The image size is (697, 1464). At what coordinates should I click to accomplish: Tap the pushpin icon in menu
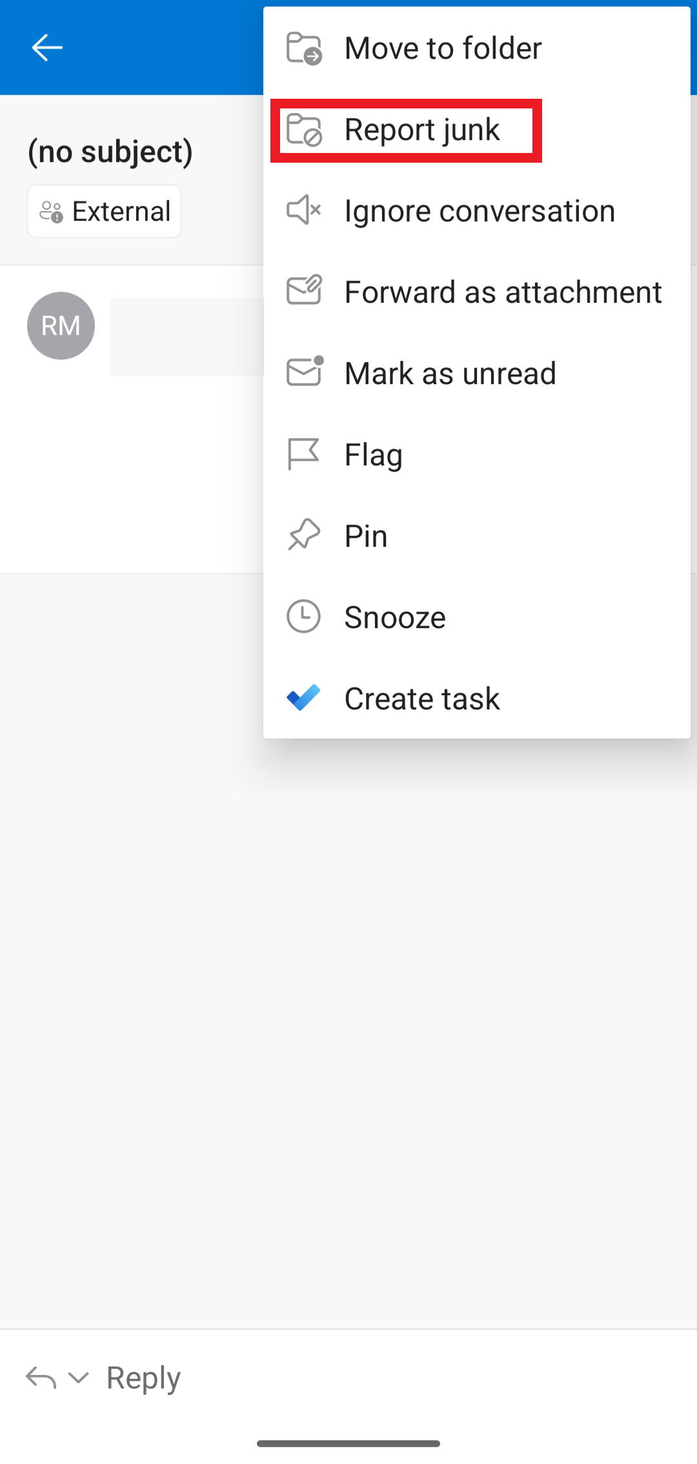[x=304, y=535]
